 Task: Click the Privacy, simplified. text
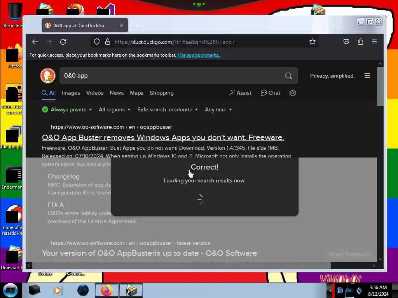pyautogui.click(x=332, y=76)
